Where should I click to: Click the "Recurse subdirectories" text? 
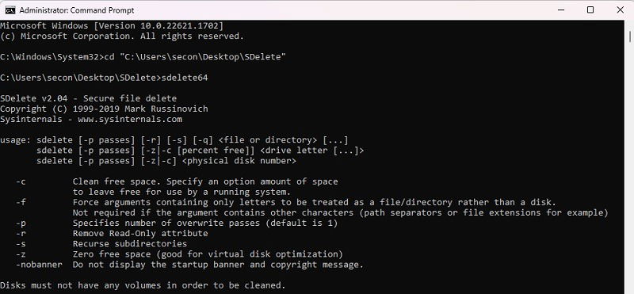click(130, 244)
